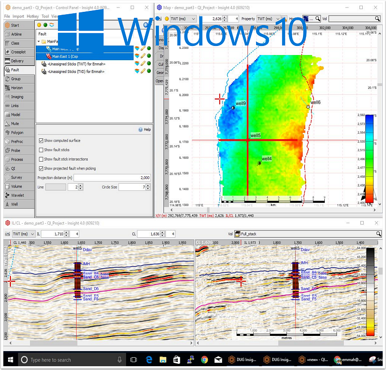
Task: Toggle green visibility dot for Unassigned Sticks (TWT)
Action: click(x=149, y=63)
